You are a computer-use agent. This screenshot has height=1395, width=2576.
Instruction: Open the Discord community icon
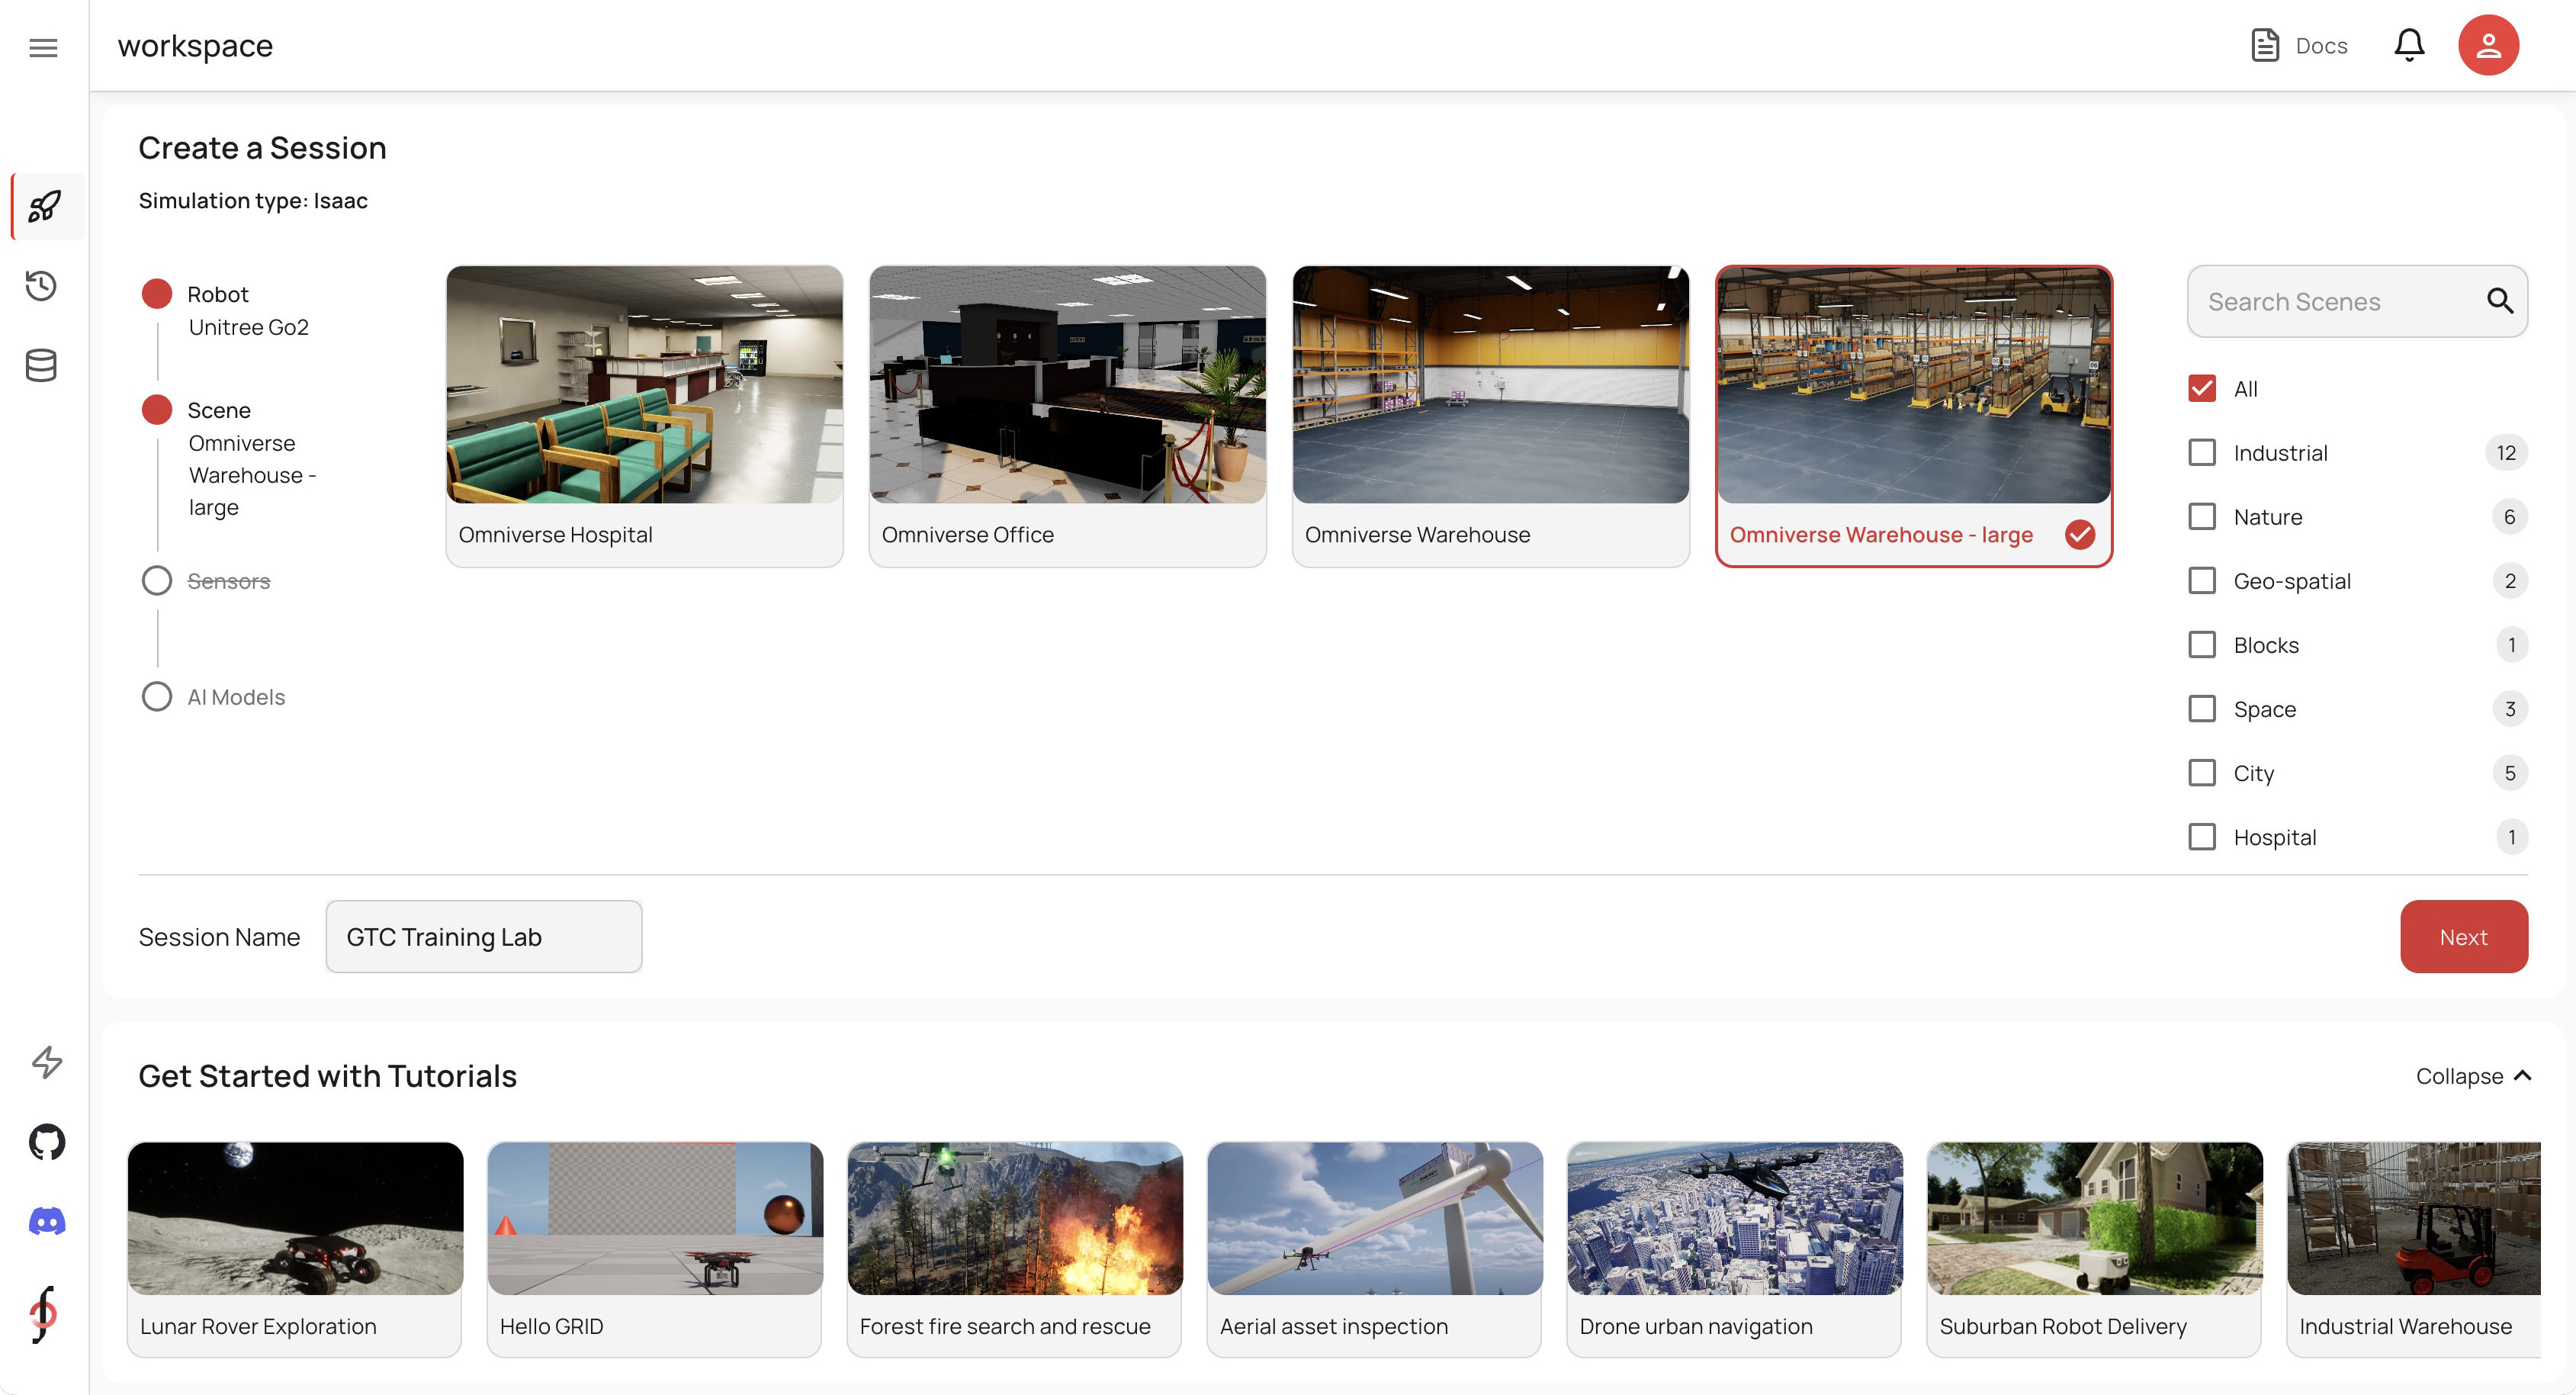47,1221
